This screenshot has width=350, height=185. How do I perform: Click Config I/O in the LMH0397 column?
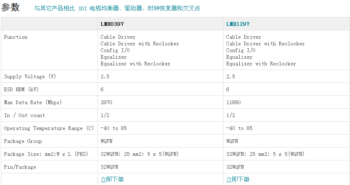[x=114, y=50]
